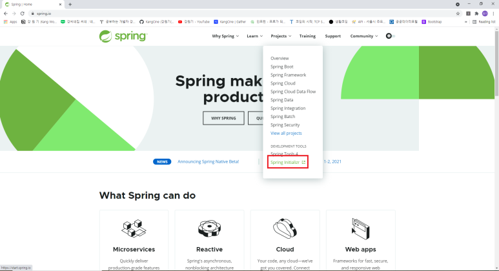Click the Reactive atom icon

pyautogui.click(x=209, y=228)
